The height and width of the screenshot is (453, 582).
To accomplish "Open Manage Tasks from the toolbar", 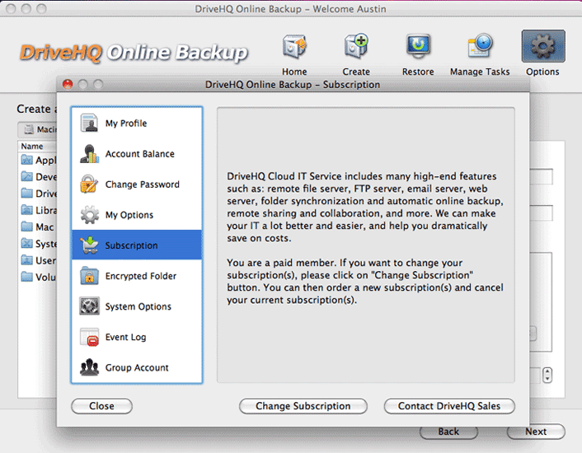I will pyautogui.click(x=480, y=48).
